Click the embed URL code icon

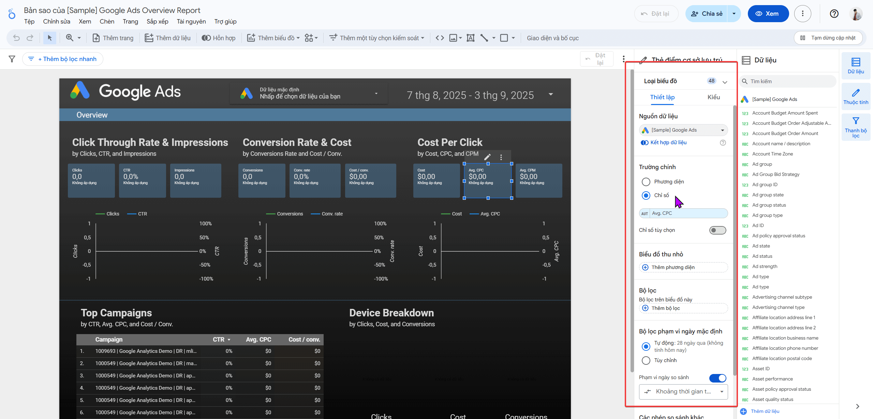coord(440,38)
